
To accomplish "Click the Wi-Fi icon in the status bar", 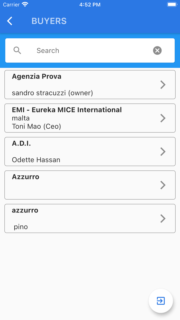I will pyautogui.click(x=25, y=4).
